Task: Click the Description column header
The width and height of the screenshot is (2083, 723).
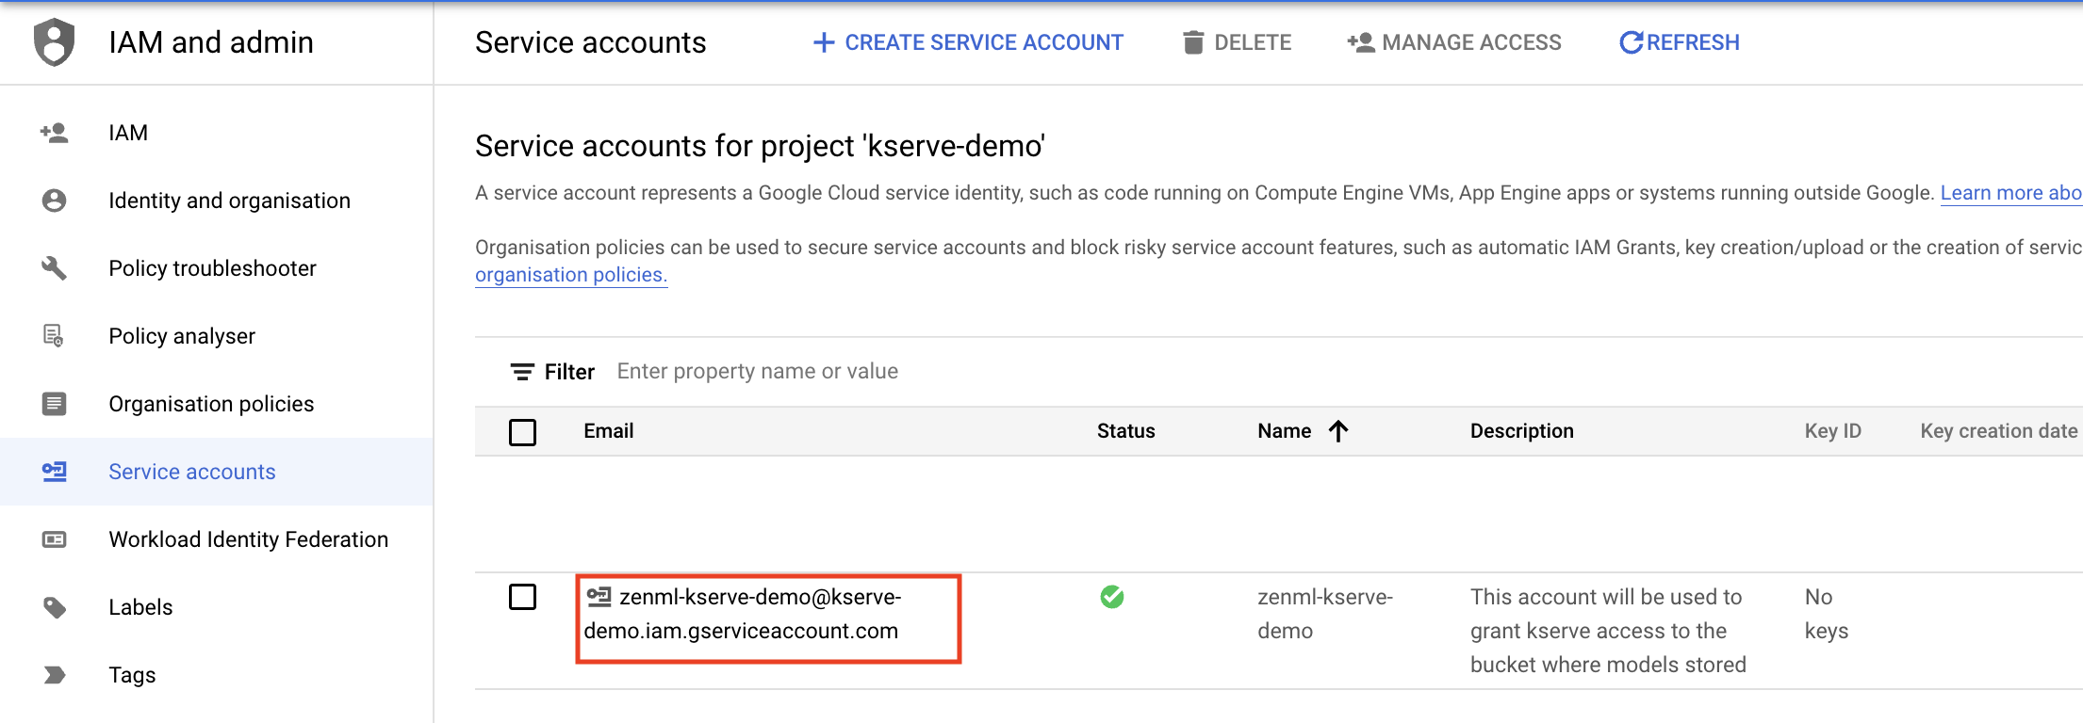Action: 1522,431
